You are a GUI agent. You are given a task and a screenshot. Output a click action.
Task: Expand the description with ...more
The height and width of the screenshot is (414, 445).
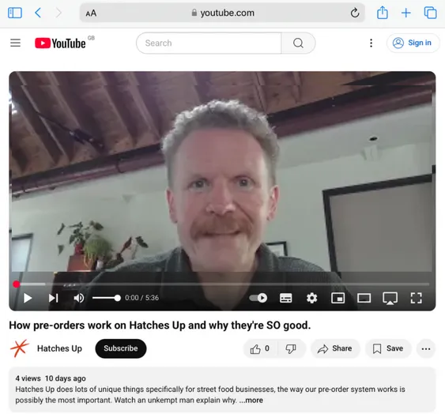(251, 400)
